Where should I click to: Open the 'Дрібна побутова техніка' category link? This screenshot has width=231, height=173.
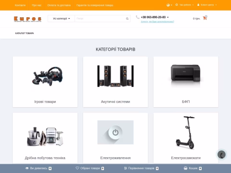click(x=45, y=158)
